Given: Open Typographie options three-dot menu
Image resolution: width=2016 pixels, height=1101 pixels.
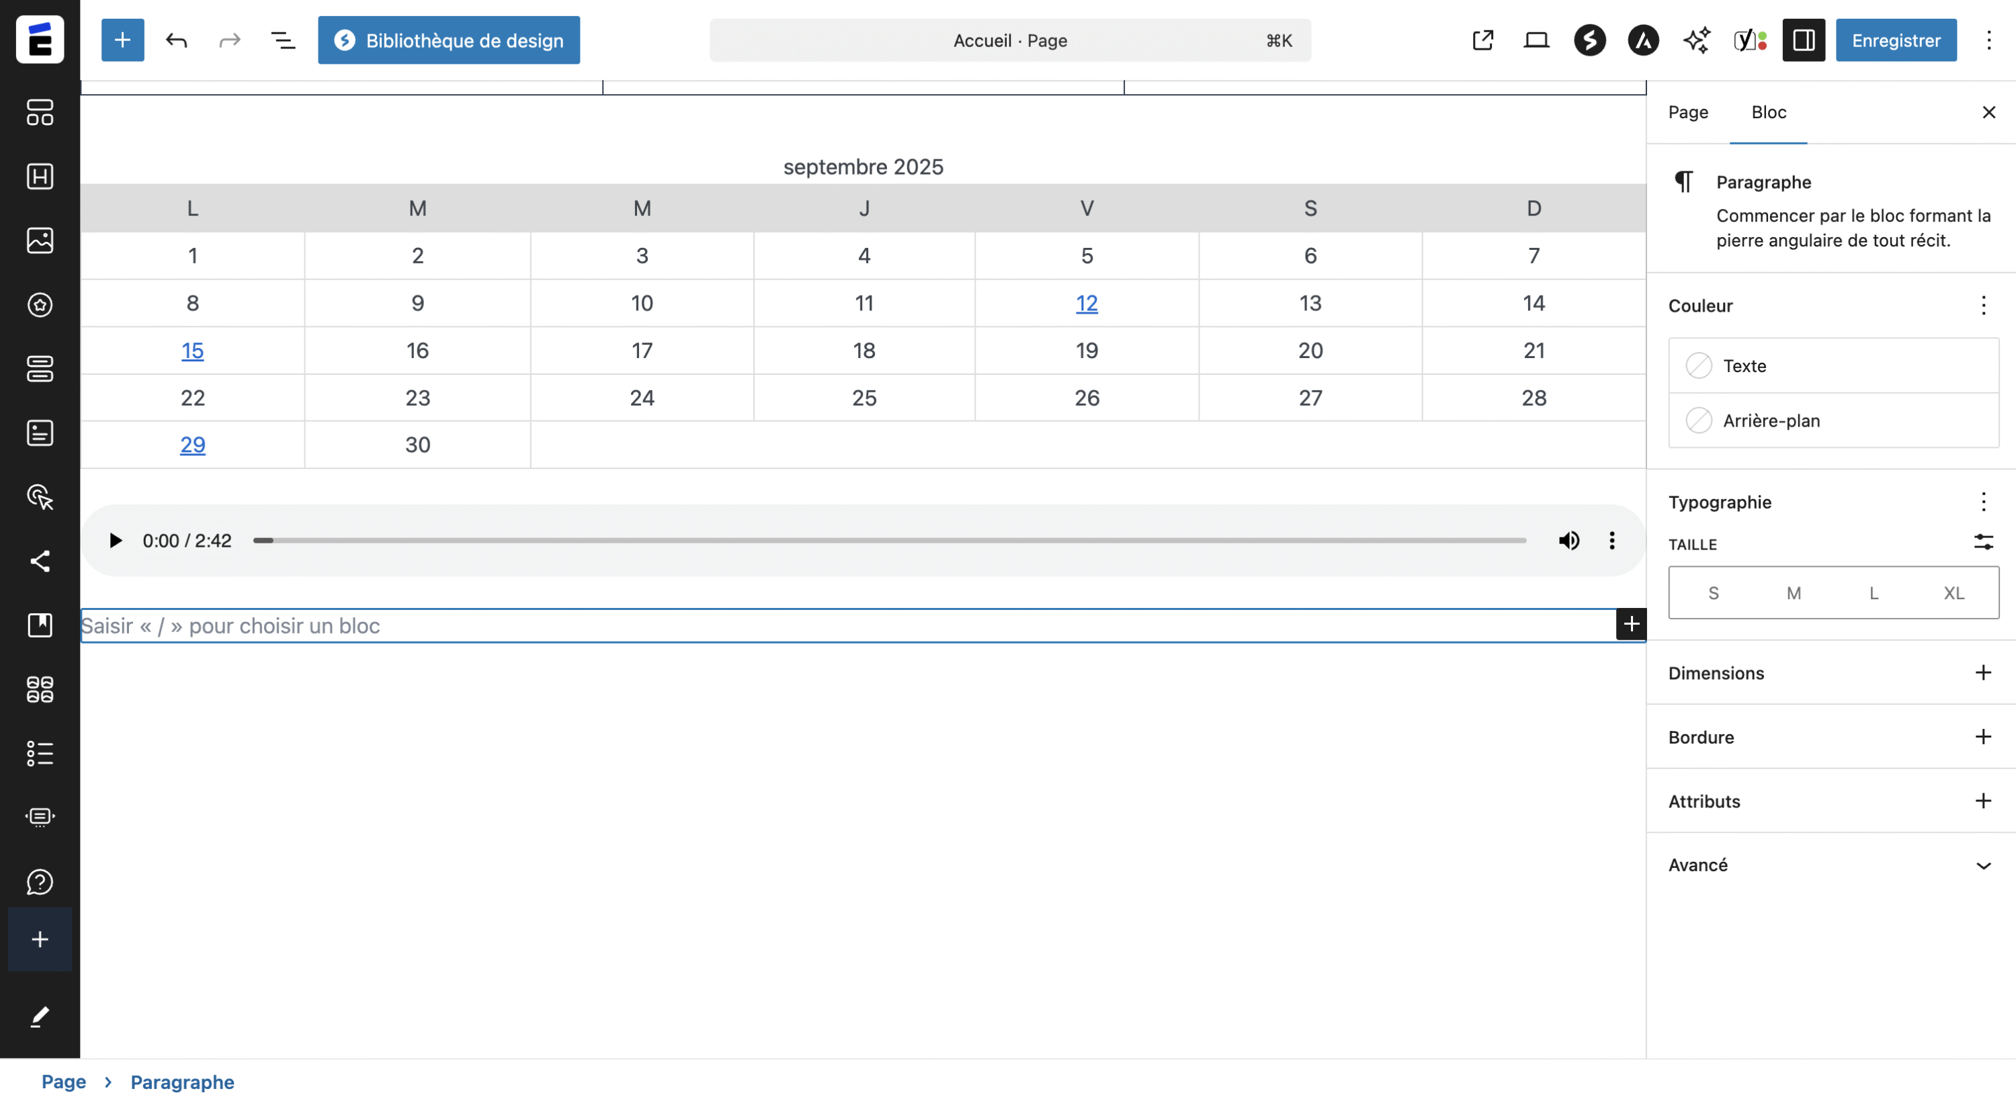Looking at the screenshot, I should coord(1982,502).
